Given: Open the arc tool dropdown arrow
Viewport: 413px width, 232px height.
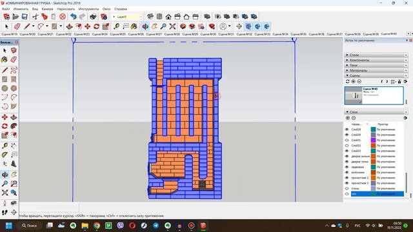Looking at the screenshot, I should tap(47, 26).
